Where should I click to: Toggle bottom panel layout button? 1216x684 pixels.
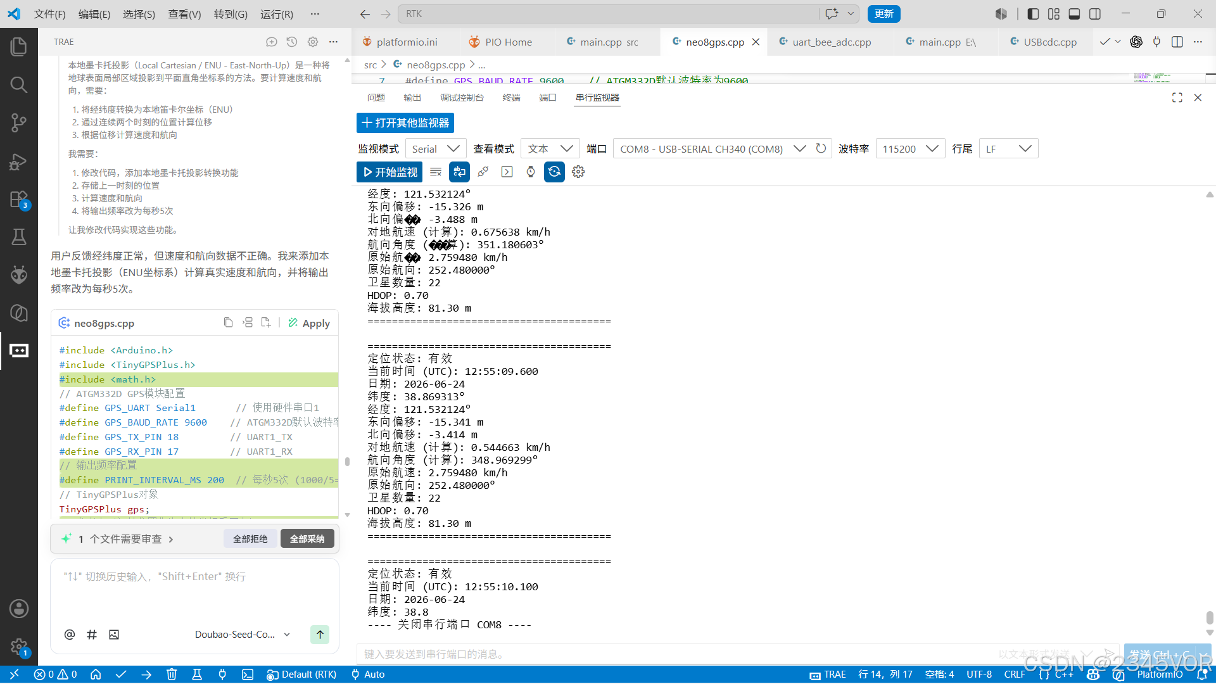tap(1074, 14)
